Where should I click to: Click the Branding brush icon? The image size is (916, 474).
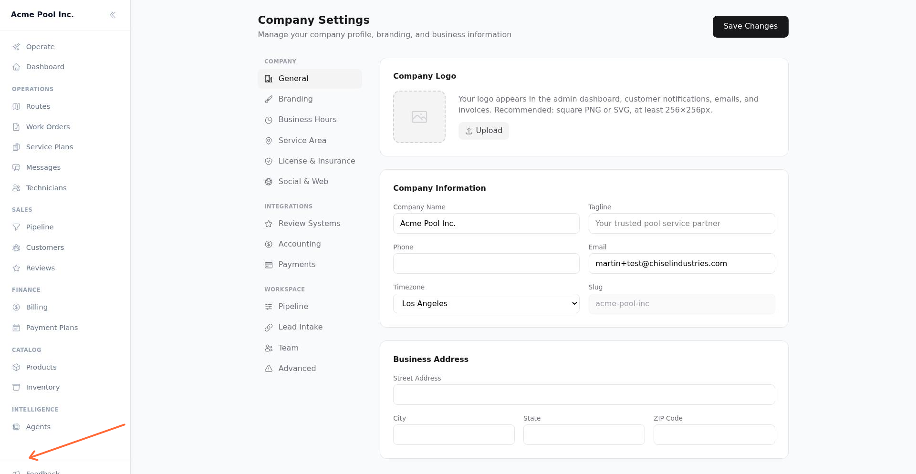(x=269, y=99)
